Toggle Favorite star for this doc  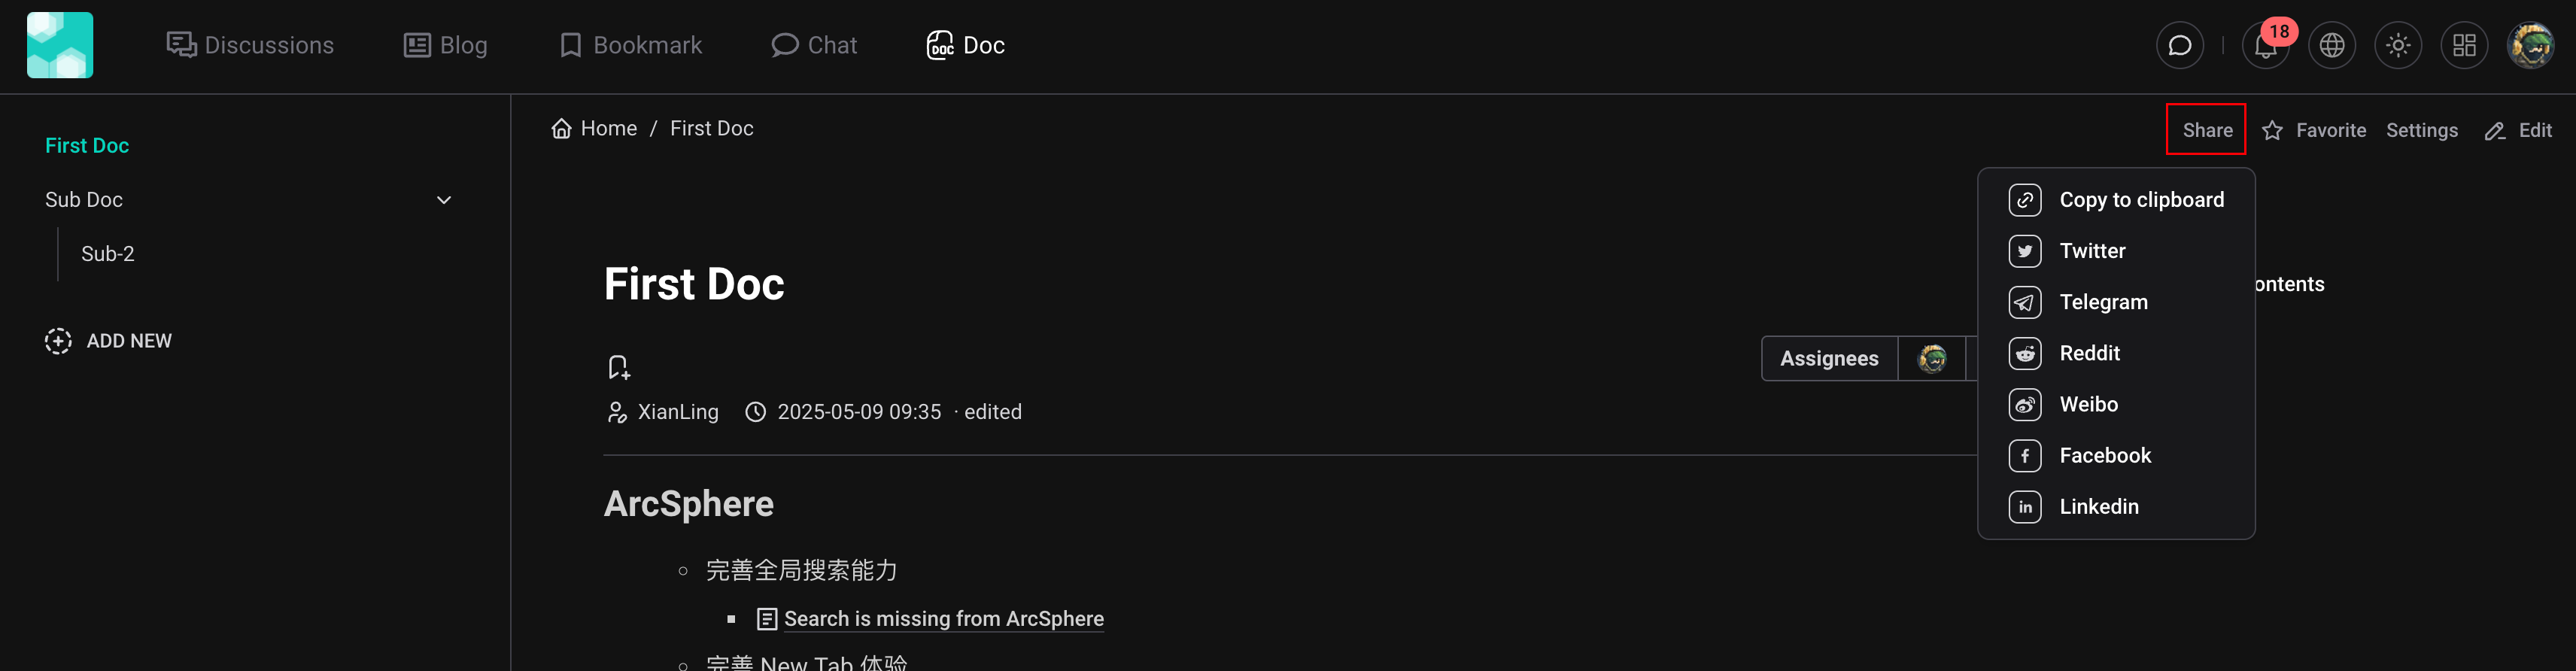[2314, 130]
